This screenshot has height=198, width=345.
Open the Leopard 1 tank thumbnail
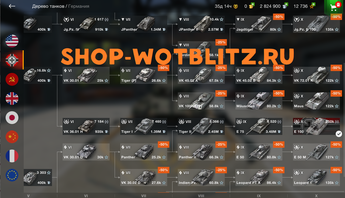tap(317, 178)
